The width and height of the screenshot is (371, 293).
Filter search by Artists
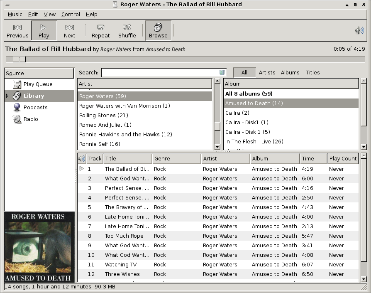267,72
